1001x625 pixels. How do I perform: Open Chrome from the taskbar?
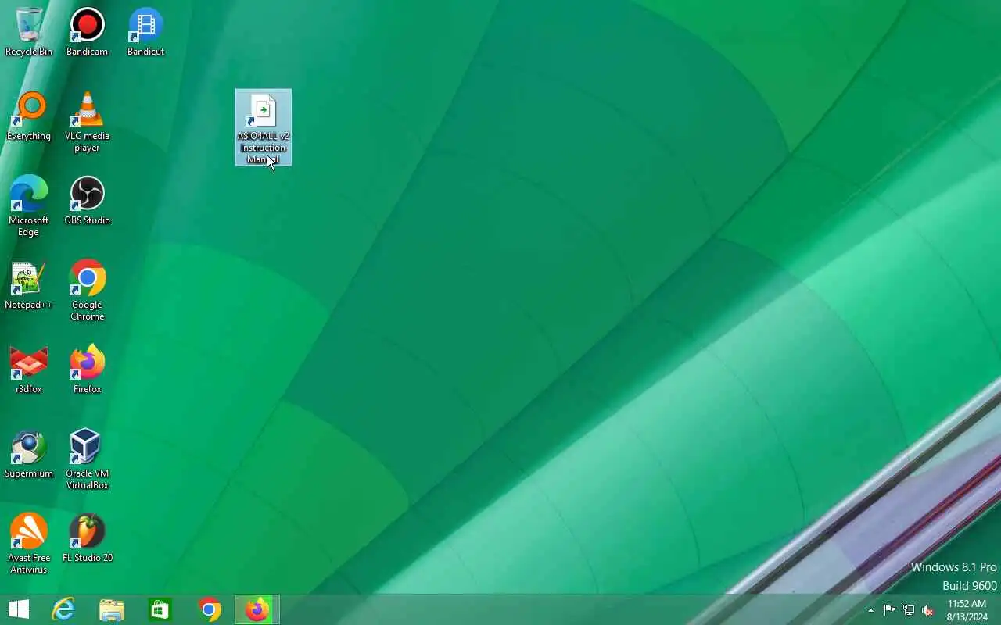[210, 609]
